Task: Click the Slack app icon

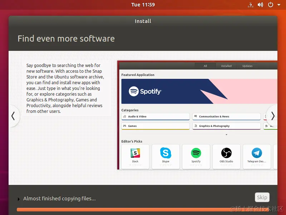Action: tap(135, 153)
